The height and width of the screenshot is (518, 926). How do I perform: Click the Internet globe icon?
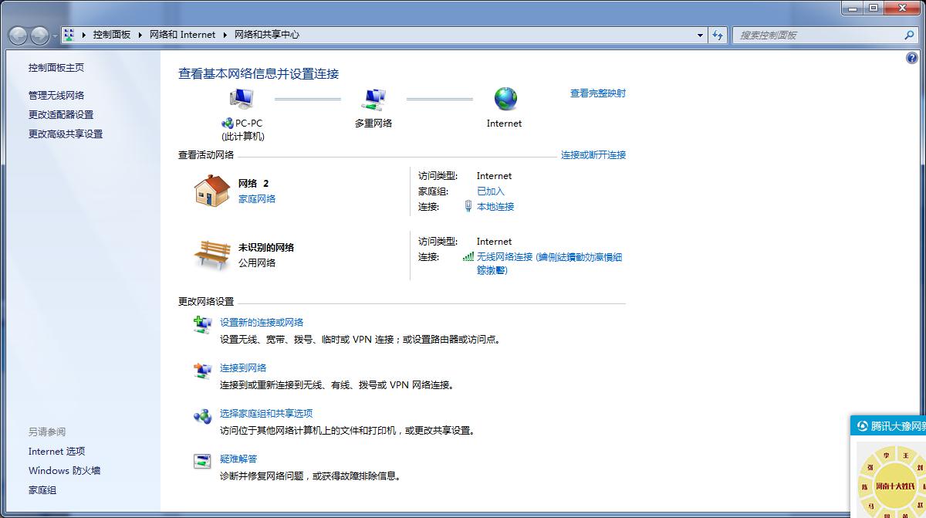[x=505, y=99]
